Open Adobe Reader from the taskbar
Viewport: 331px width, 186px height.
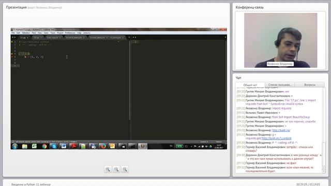(x=73, y=146)
